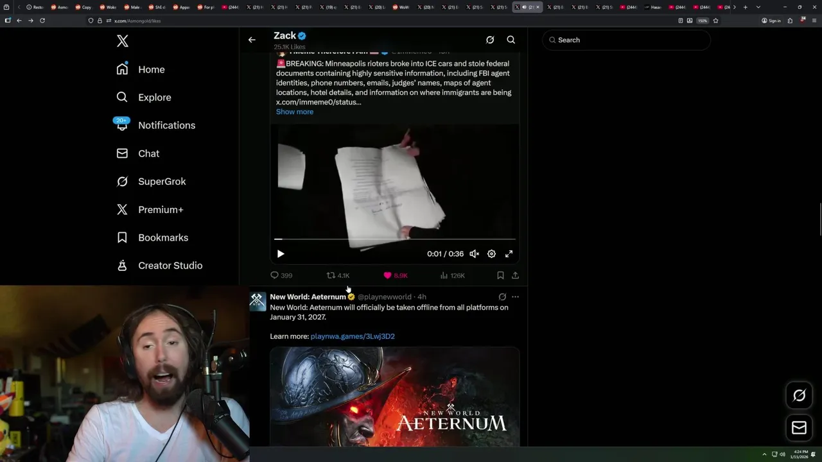Open clock showing 4:24 PM
The image size is (822, 462).
799,454
